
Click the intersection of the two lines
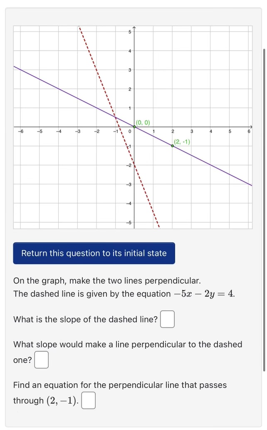click(x=116, y=118)
